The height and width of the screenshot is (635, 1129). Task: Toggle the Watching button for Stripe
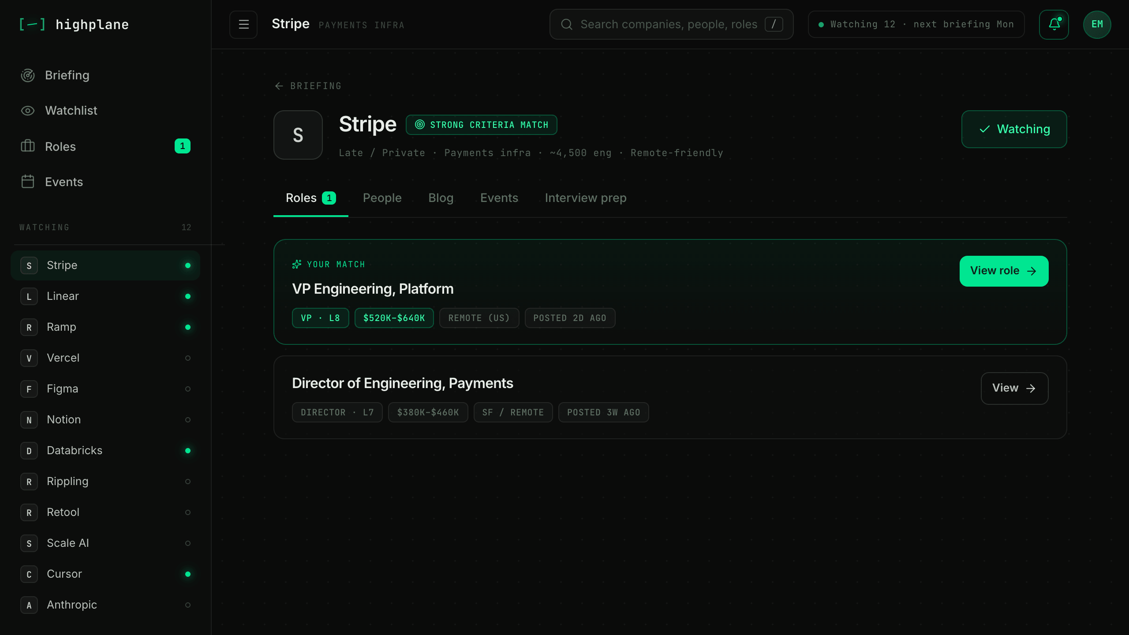pyautogui.click(x=1014, y=129)
